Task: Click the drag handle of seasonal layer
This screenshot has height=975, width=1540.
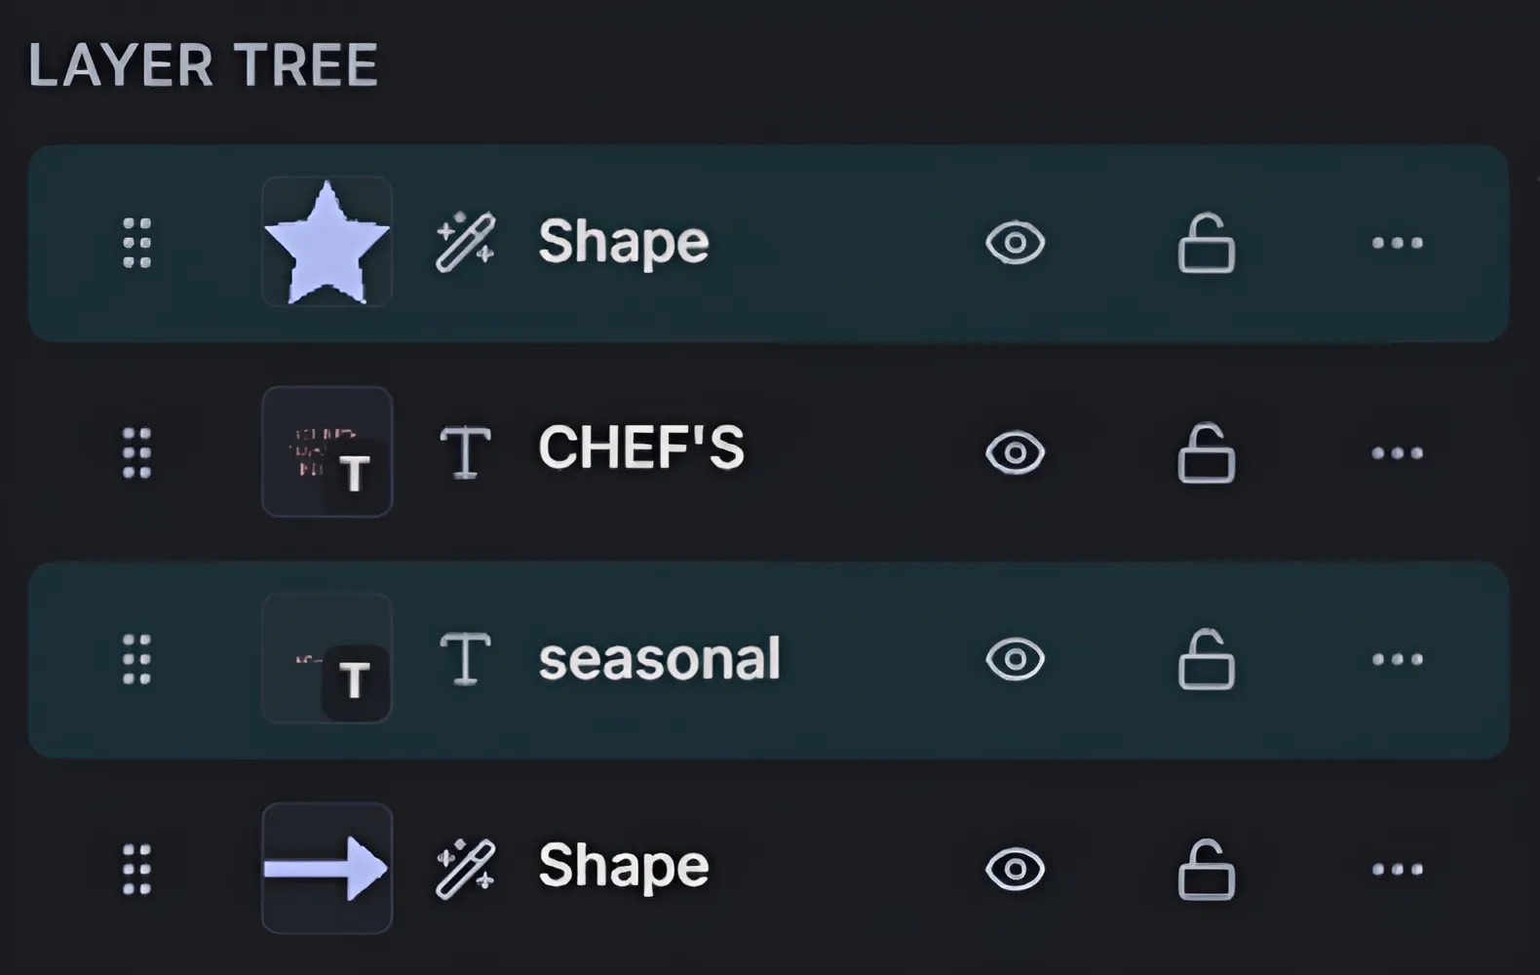Action: coord(136,659)
